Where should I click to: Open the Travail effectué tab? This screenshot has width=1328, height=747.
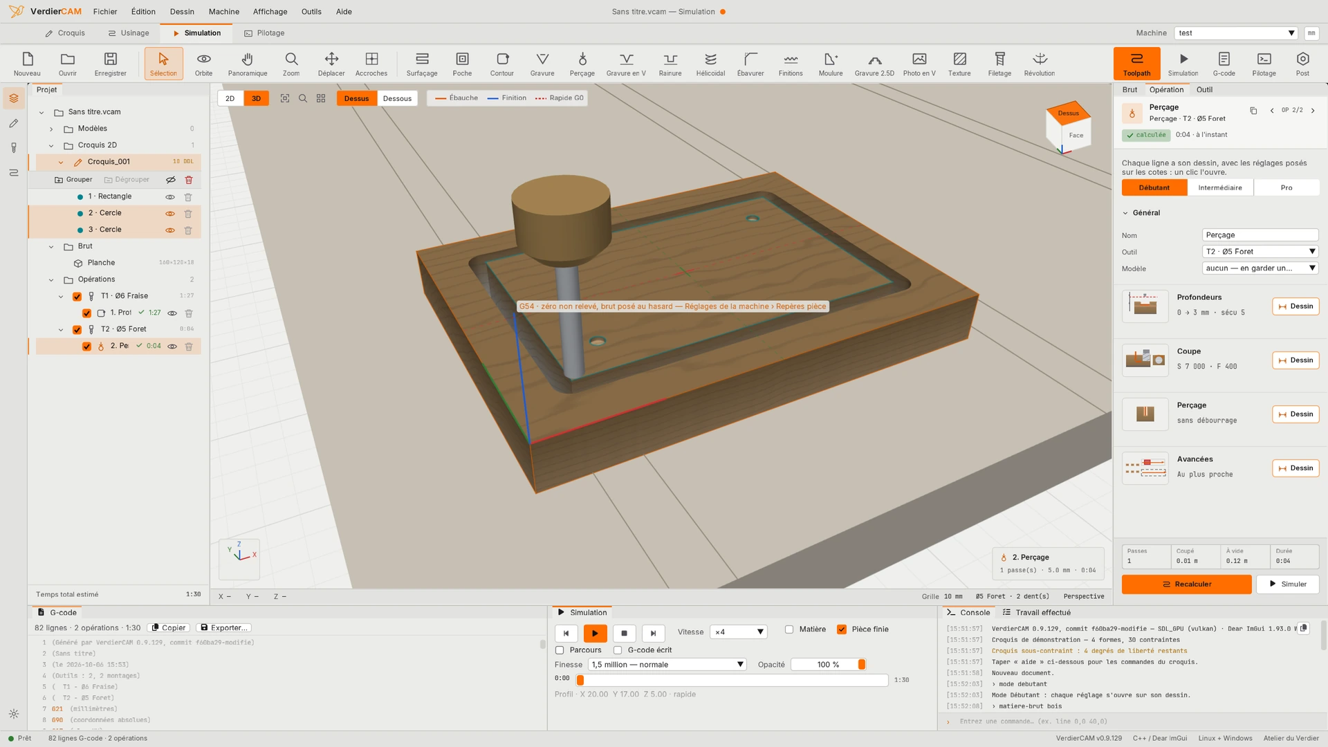coord(1036,613)
